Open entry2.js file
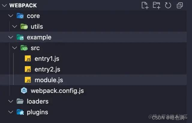Viewport: 192px width, 123px height. click(x=47, y=69)
